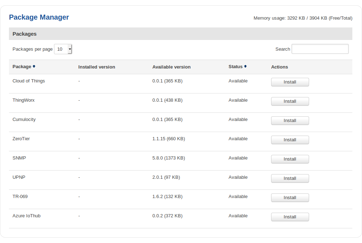Install the ZeroTier package
The image size is (362, 243).
[290, 140]
